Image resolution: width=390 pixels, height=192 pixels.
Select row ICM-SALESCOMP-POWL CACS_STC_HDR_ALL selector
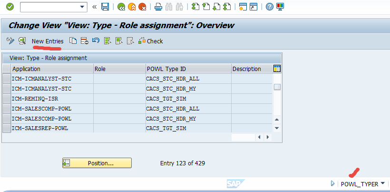(x=7, y=109)
